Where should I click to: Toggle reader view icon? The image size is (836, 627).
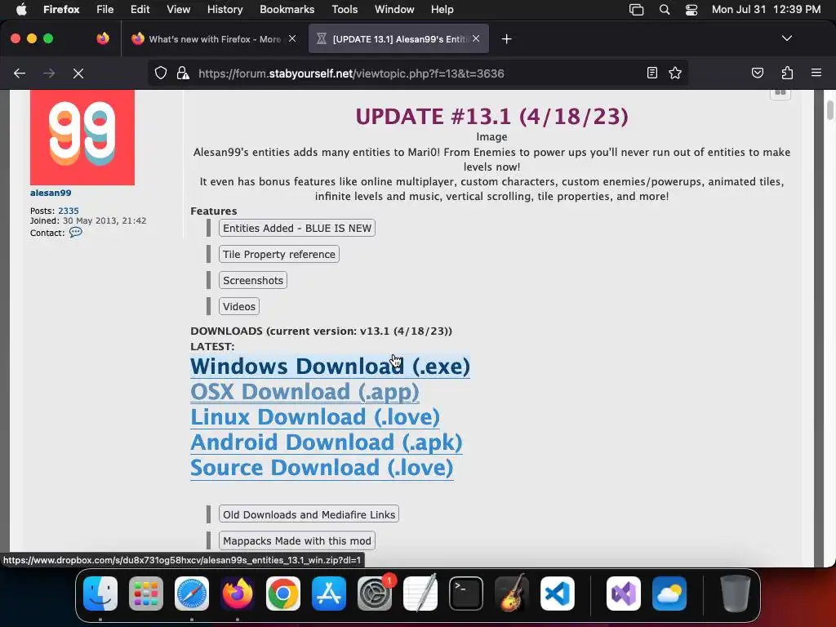point(652,73)
